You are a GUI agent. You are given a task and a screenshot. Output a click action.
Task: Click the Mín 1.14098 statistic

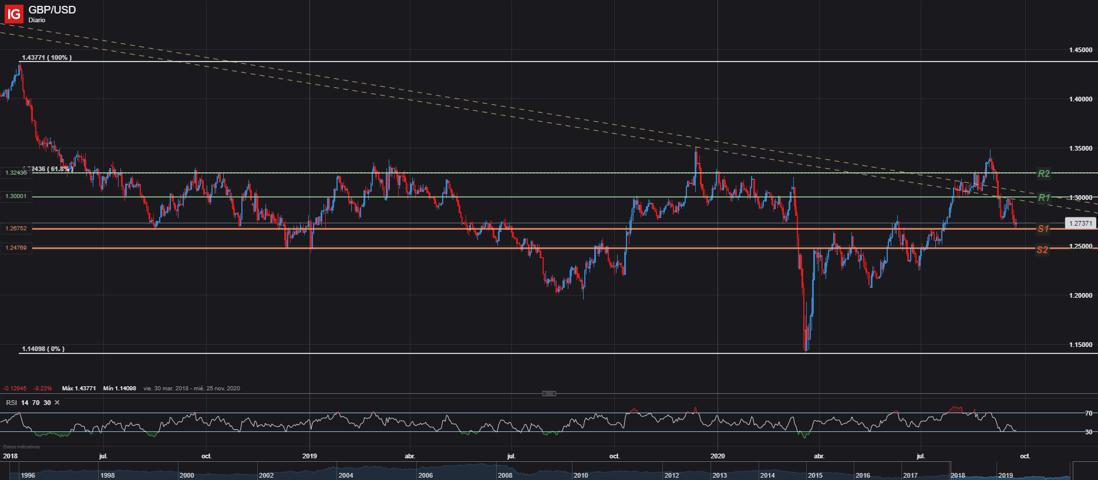click(120, 389)
